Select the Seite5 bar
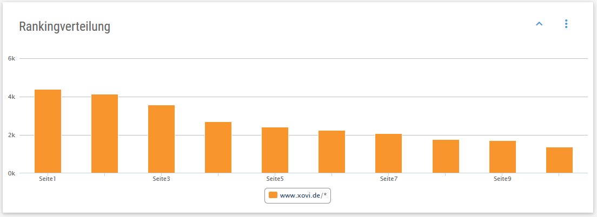597x217 pixels. tap(275, 150)
